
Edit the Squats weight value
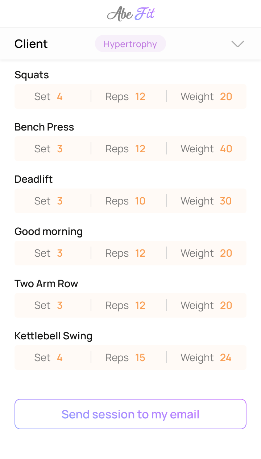pyautogui.click(x=226, y=96)
